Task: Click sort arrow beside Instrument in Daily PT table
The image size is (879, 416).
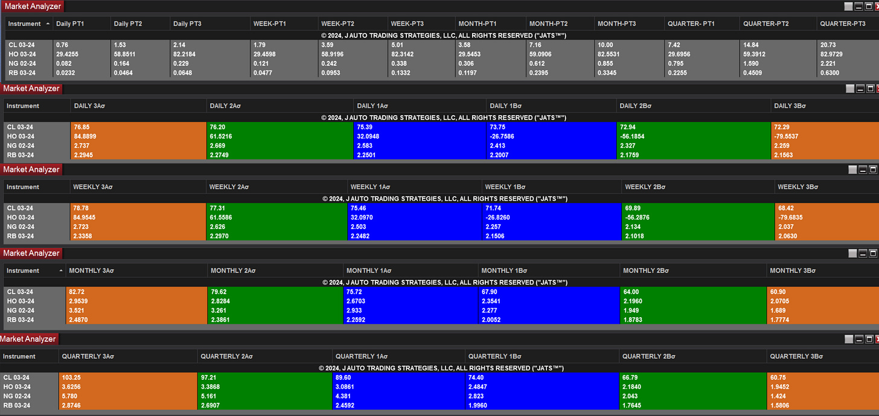Action: [x=48, y=24]
